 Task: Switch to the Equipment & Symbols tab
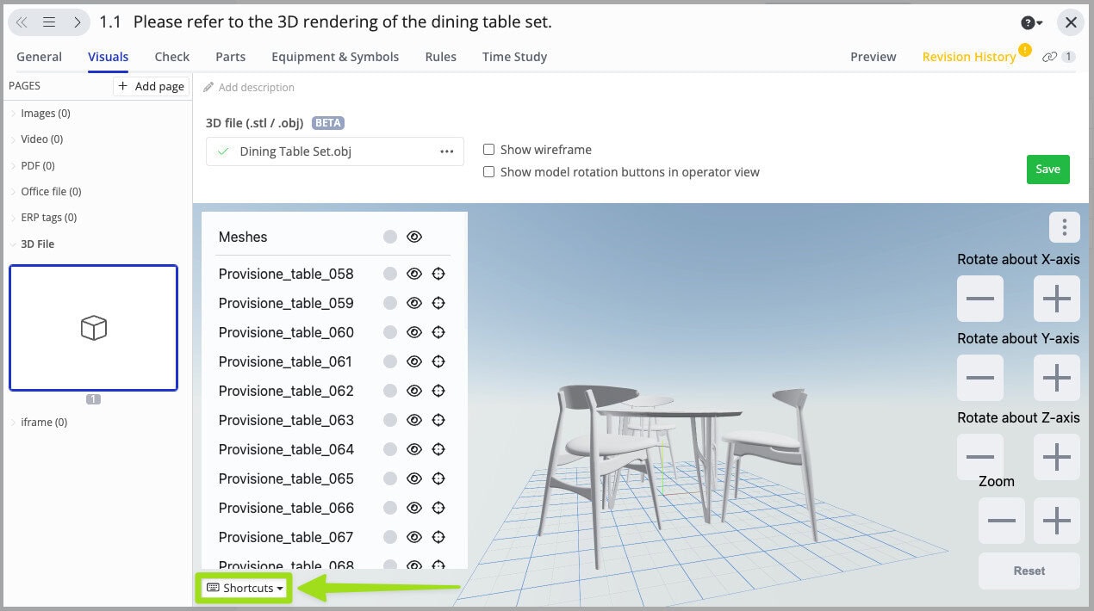tap(334, 56)
